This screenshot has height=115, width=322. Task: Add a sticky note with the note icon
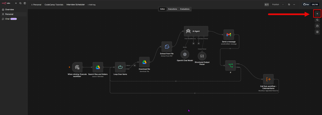[317, 26]
